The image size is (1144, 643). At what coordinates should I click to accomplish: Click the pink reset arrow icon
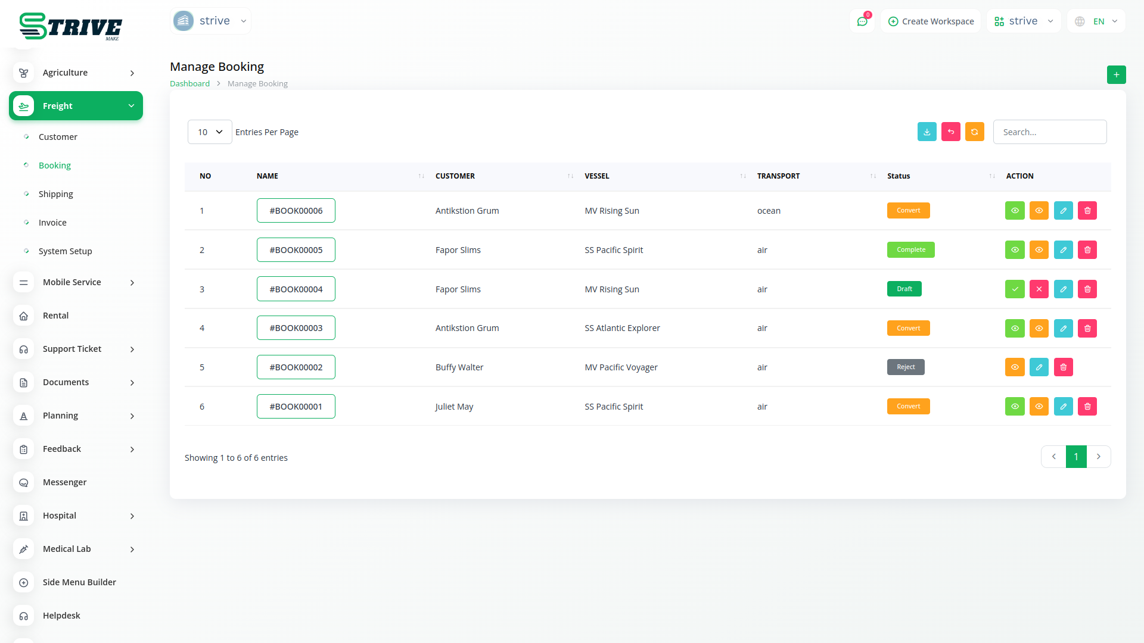950,132
